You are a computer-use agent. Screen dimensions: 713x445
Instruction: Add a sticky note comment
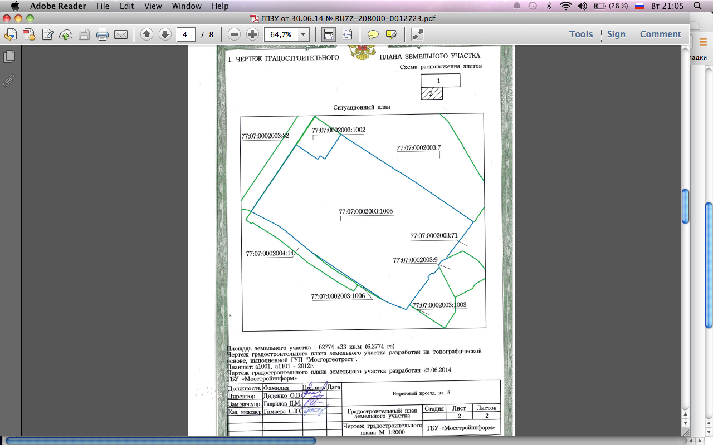pos(373,34)
